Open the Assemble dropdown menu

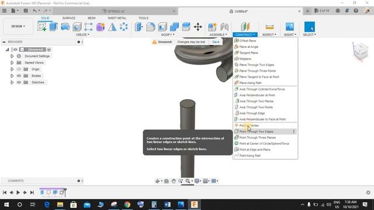218,35
